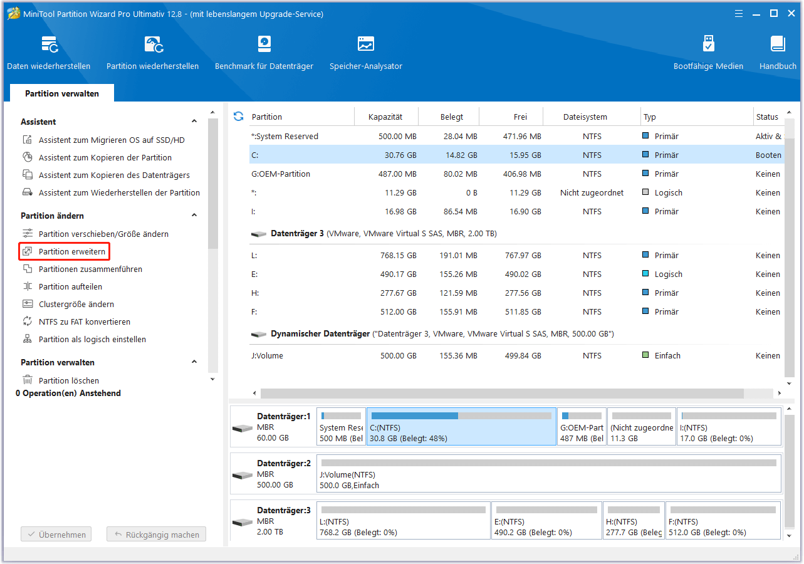This screenshot has height=564, width=804.
Task: Open the Handbuch manual
Action: tap(778, 53)
